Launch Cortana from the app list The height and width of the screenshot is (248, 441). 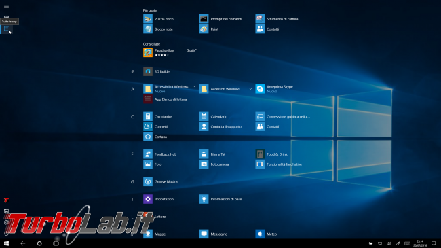click(x=155, y=137)
